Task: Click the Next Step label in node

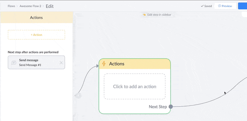Action: (x=158, y=107)
